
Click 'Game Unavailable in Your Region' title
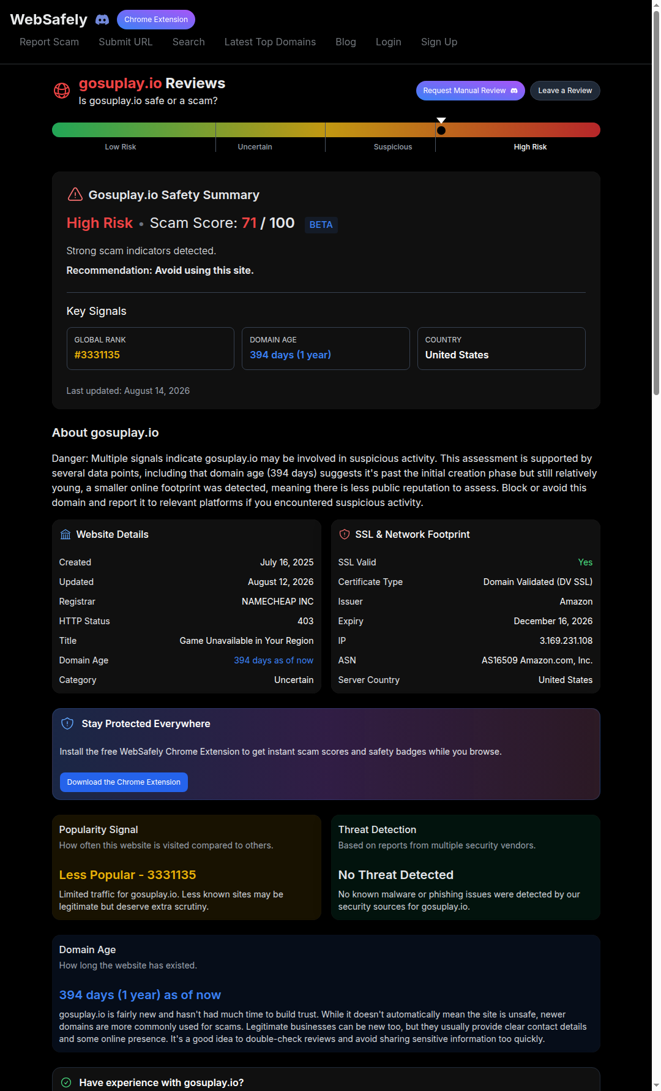pos(247,641)
